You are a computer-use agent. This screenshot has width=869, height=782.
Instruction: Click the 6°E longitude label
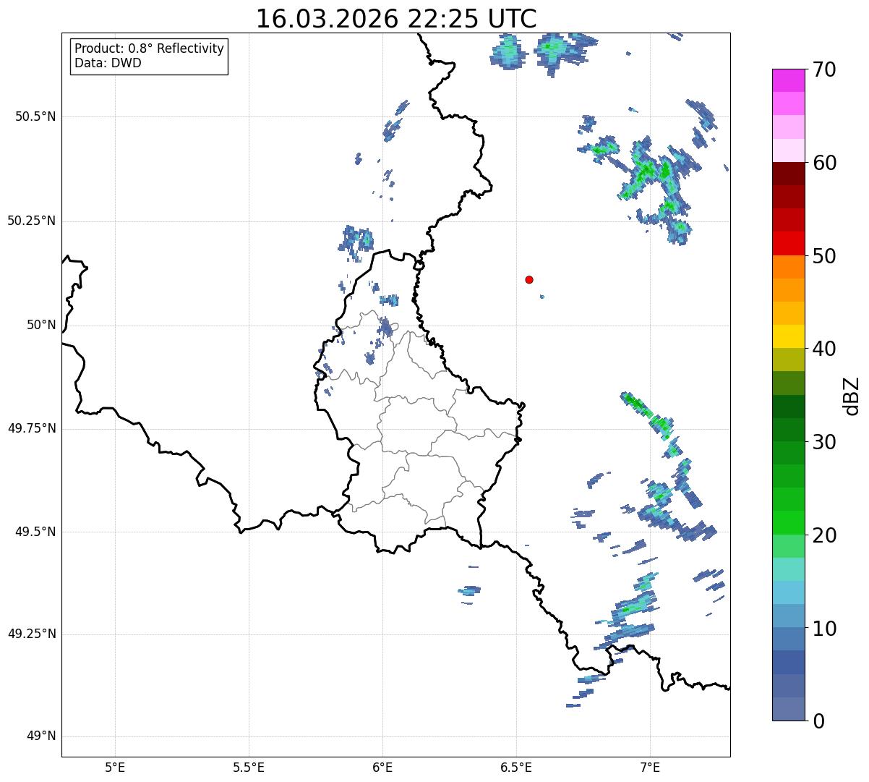tap(382, 767)
